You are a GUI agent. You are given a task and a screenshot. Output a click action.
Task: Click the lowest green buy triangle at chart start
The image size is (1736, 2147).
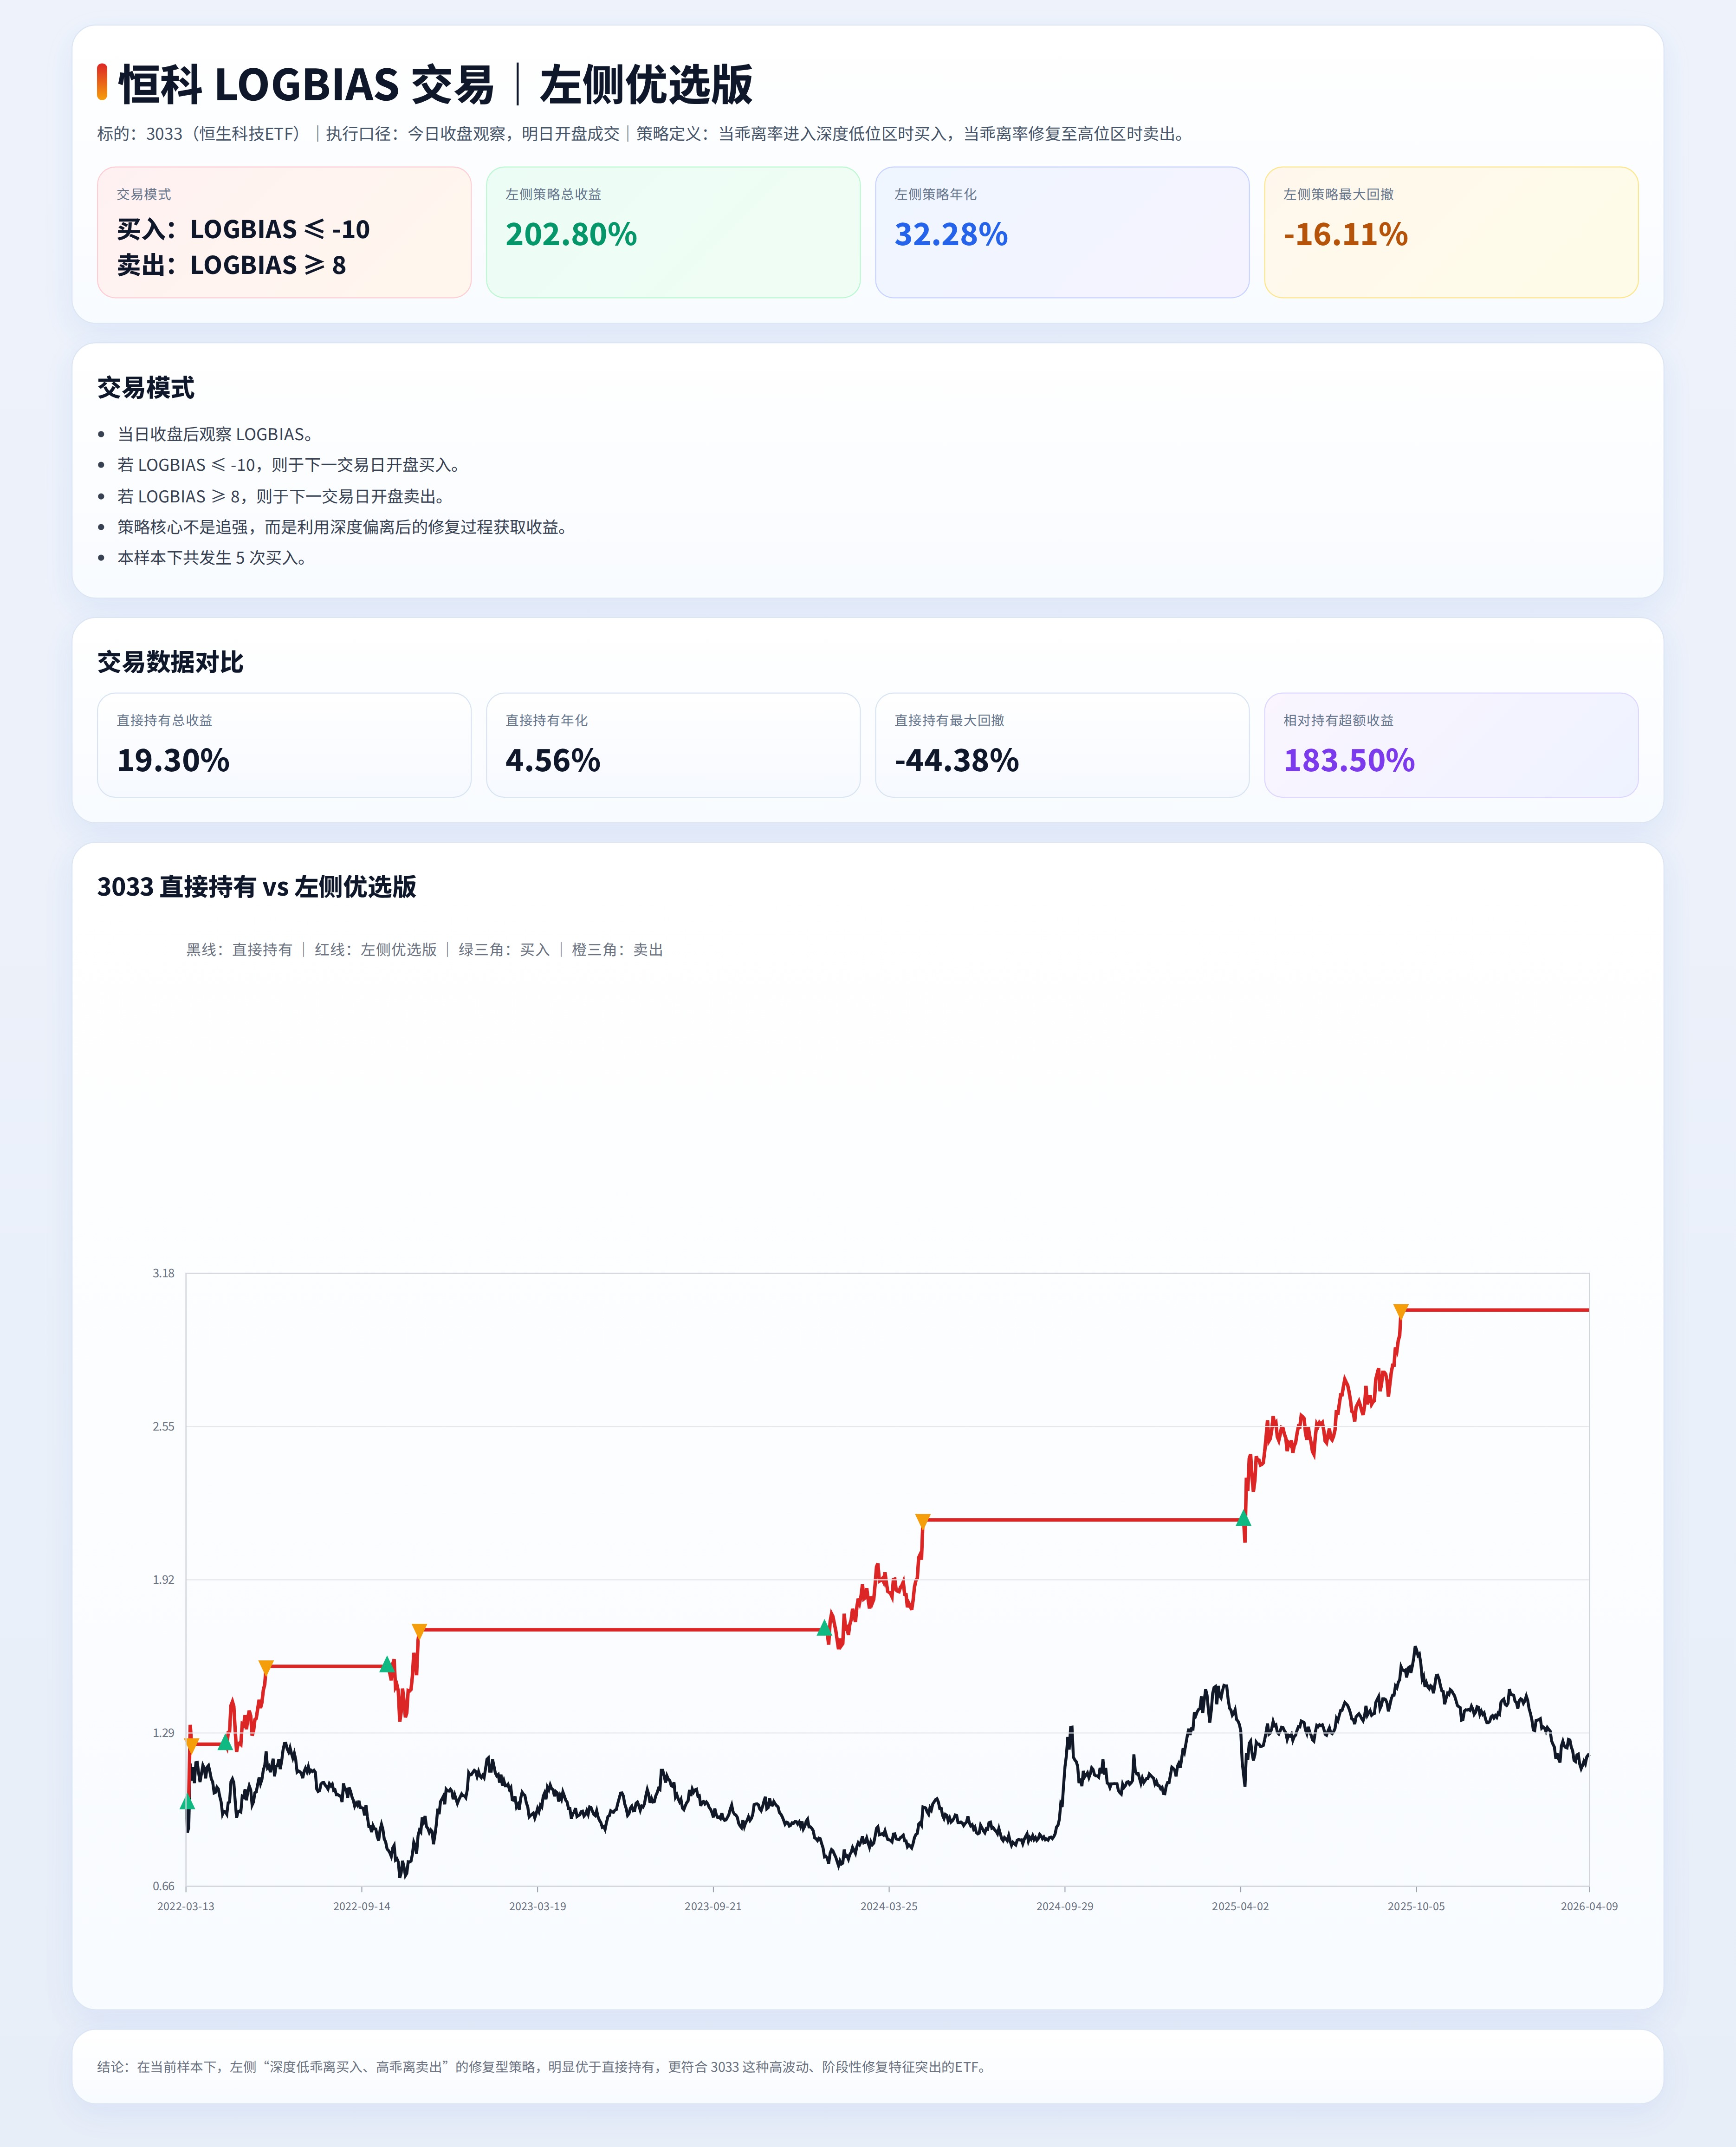(187, 1802)
